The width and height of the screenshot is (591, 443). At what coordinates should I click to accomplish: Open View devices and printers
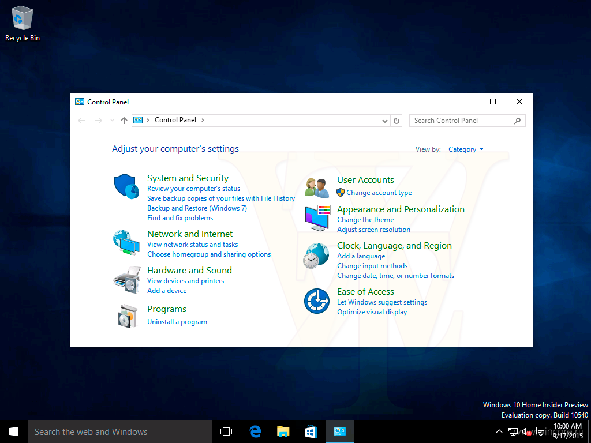pyautogui.click(x=185, y=281)
